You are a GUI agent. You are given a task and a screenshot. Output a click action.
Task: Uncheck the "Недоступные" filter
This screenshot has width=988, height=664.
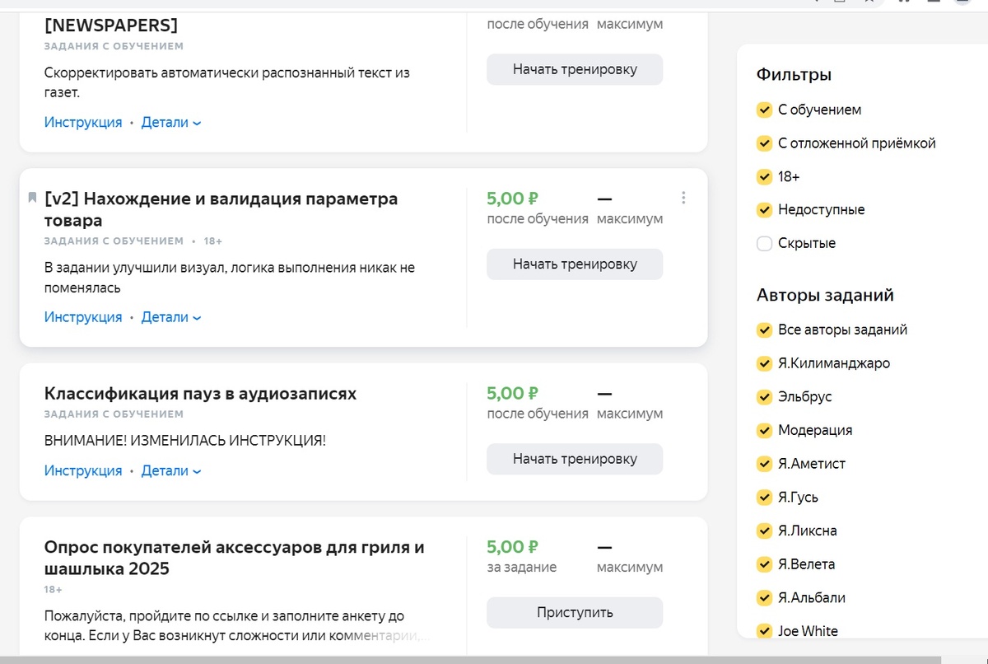764,209
